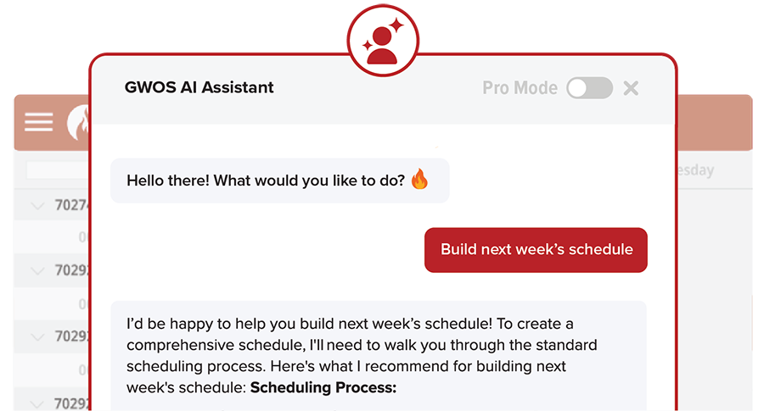The width and height of the screenshot is (764, 411).
Task: Click the GWOS AI Assistant title
Action: [199, 87]
